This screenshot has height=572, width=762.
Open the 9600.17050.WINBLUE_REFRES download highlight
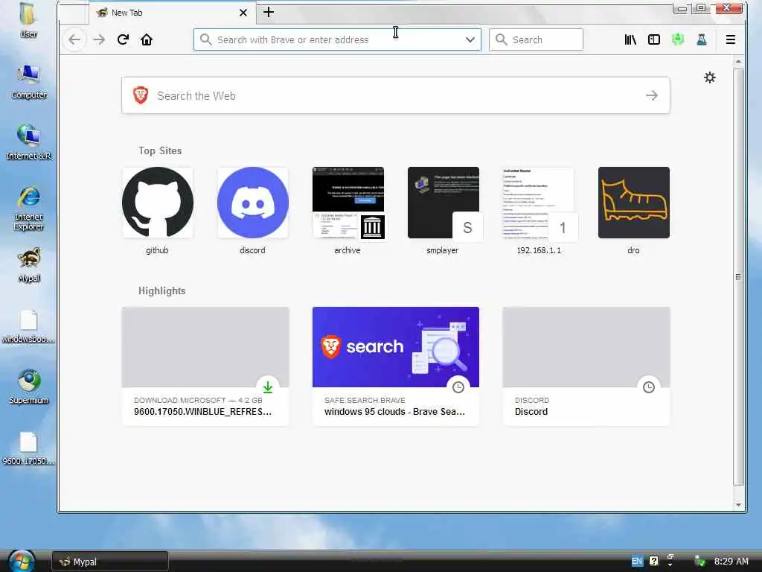pos(205,366)
